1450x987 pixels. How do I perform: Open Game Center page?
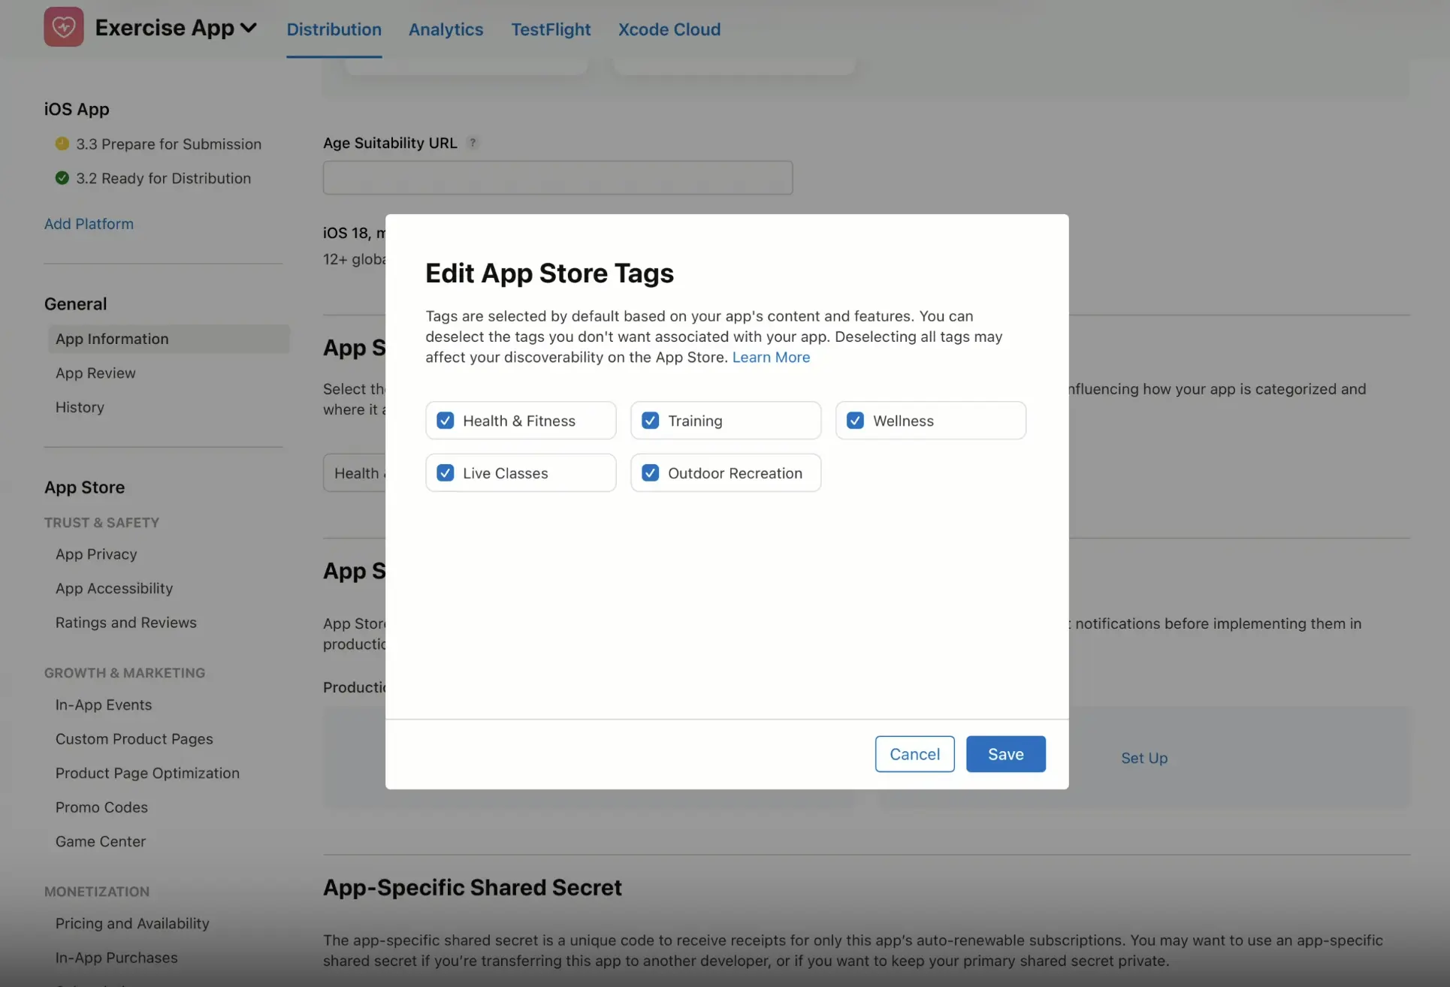click(101, 841)
